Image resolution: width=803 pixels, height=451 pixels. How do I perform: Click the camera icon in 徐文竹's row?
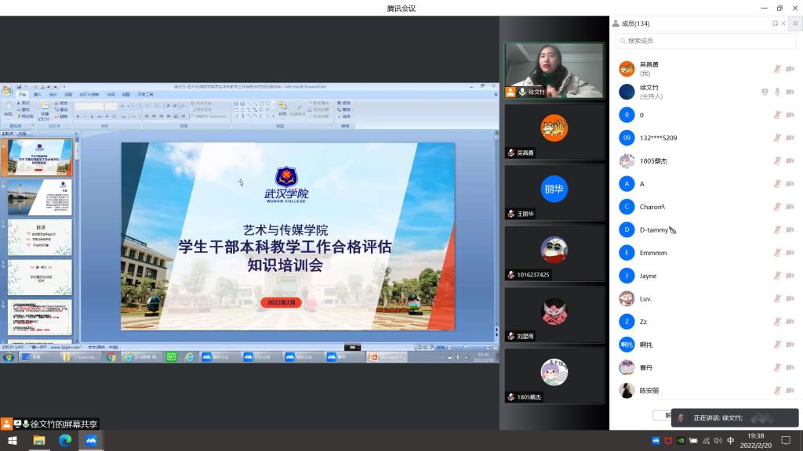tap(790, 92)
